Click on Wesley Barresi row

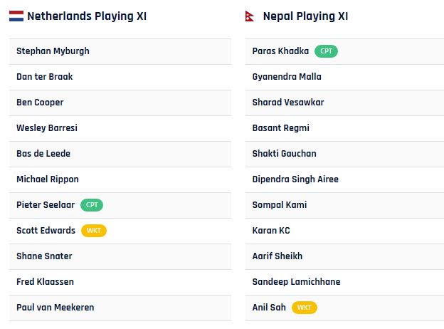(x=120, y=128)
